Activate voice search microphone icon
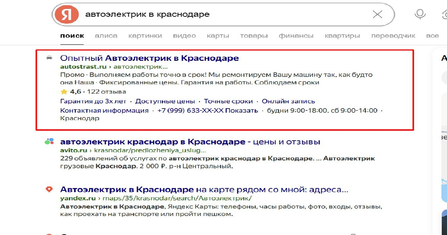447x235 pixels. click(x=420, y=15)
